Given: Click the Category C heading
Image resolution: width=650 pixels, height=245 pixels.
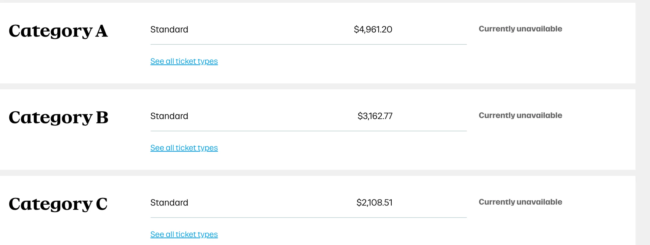Looking at the screenshot, I should [58, 204].
